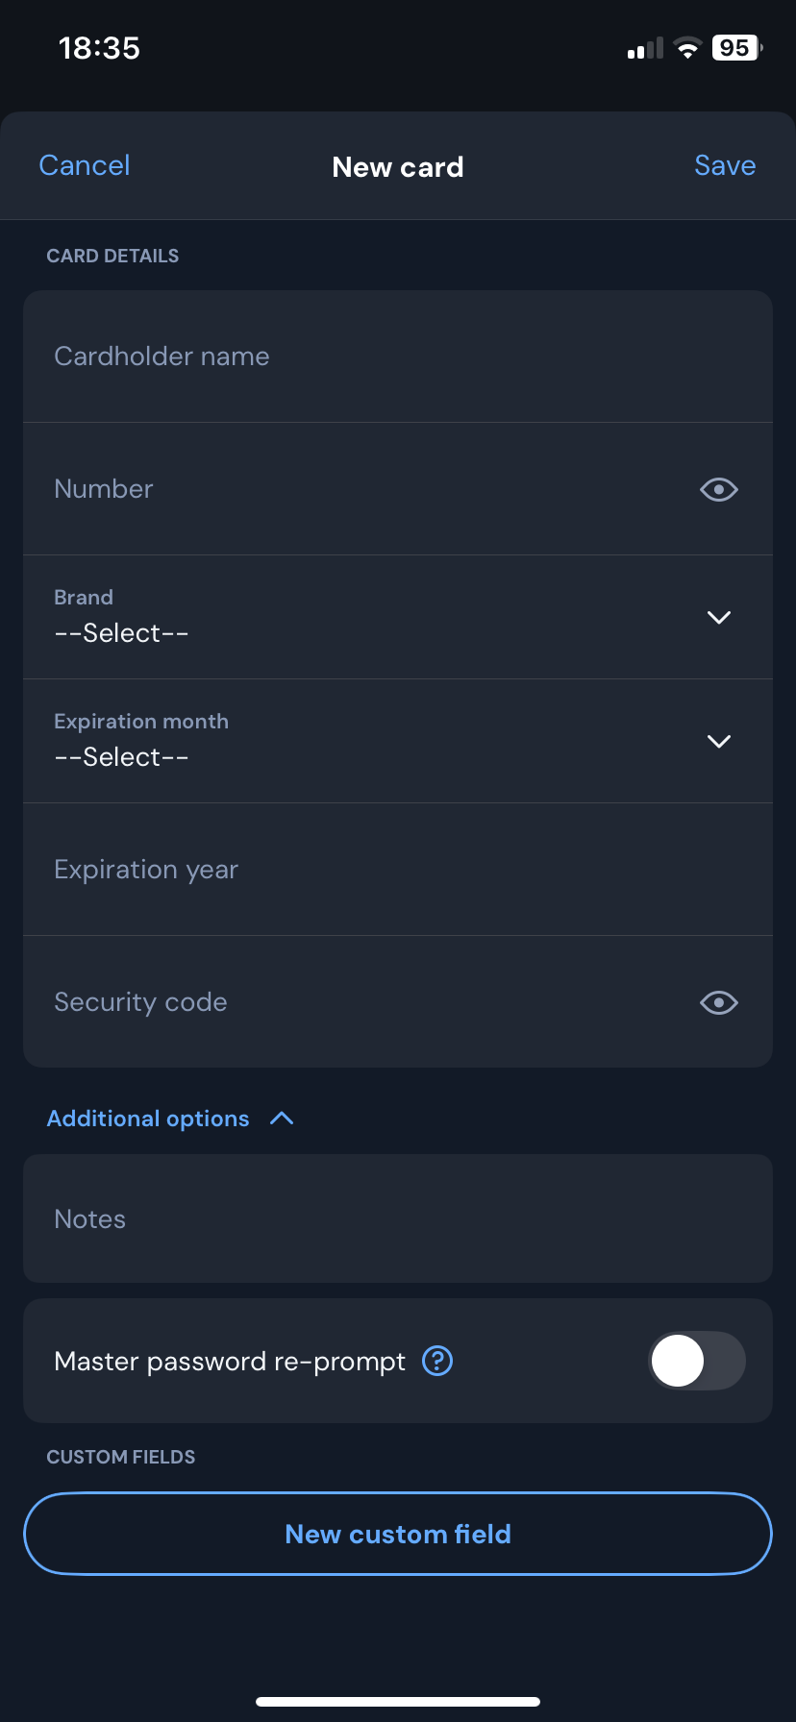The image size is (796, 1722).
Task: Reveal the card Number with the eye icon
Action: [718, 489]
